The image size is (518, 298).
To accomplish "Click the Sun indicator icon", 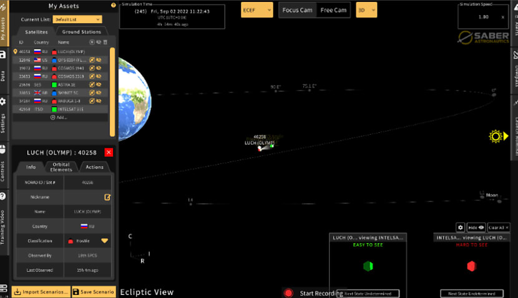I will pos(496,137).
